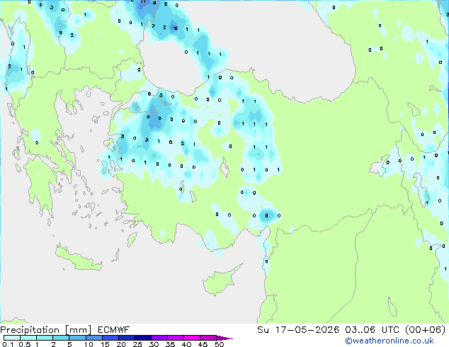The image size is (449, 347).
Task: Click the 25–30 mm dark navy swatch
Action: [142, 338]
